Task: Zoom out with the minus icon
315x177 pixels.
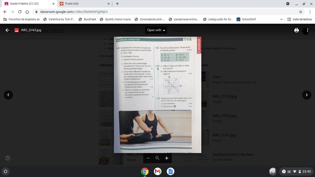Action: tap(148, 158)
